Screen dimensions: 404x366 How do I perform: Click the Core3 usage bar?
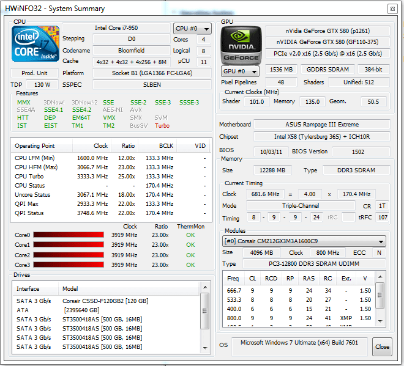69,265
